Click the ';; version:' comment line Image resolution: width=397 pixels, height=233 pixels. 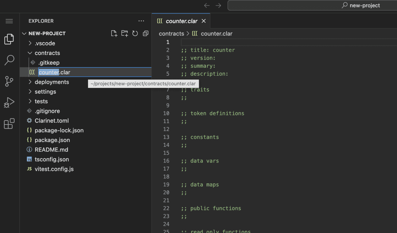(x=198, y=58)
